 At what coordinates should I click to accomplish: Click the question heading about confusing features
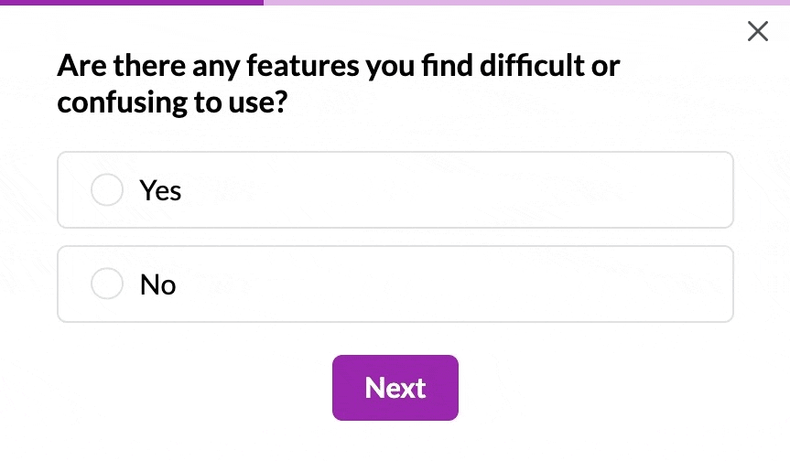tap(338, 83)
